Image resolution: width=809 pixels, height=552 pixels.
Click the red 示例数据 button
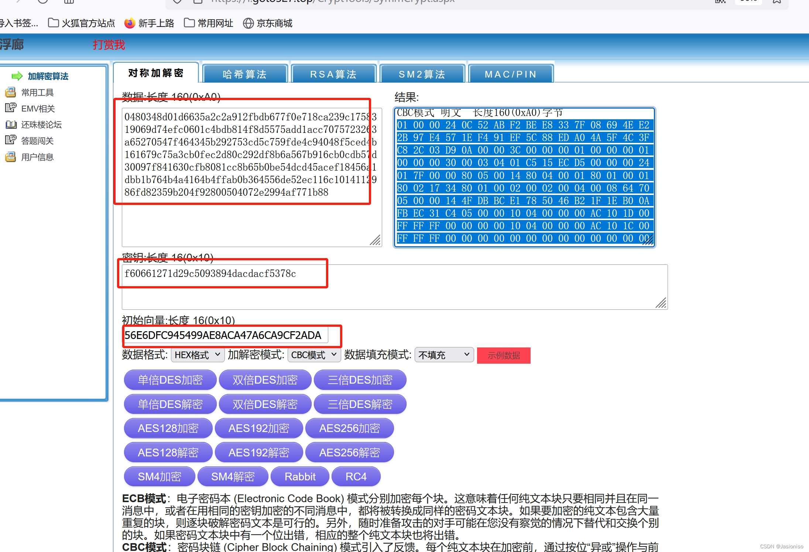[x=503, y=355]
